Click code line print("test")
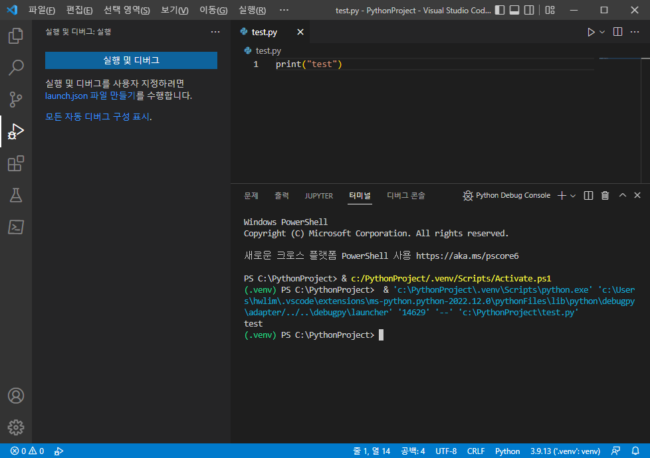 tap(309, 64)
